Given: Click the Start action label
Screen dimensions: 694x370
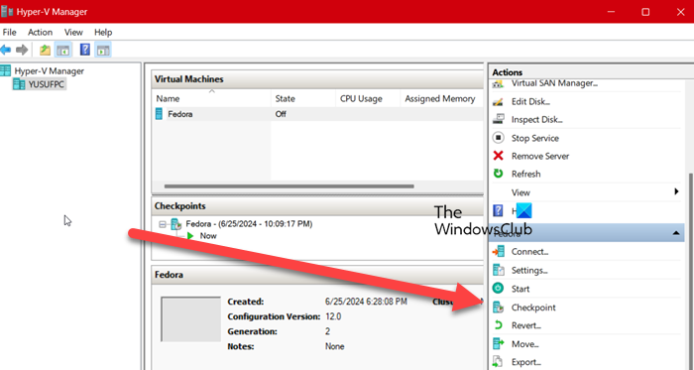Looking at the screenshot, I should 520,289.
